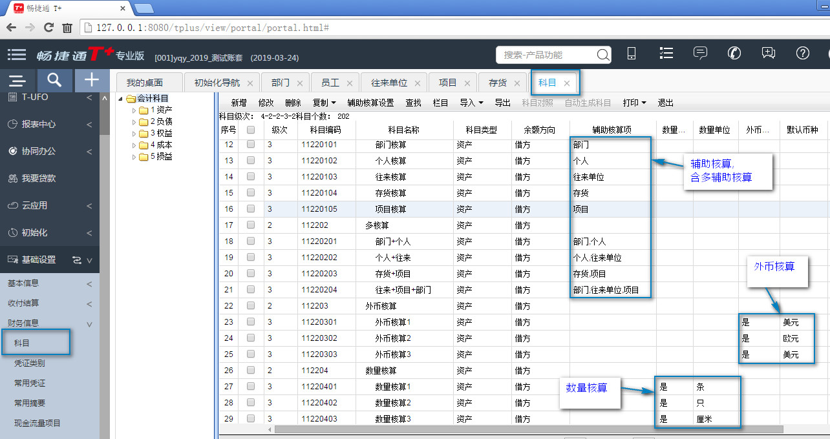Open the help question mark icon
The width and height of the screenshot is (830, 439).
(802, 54)
